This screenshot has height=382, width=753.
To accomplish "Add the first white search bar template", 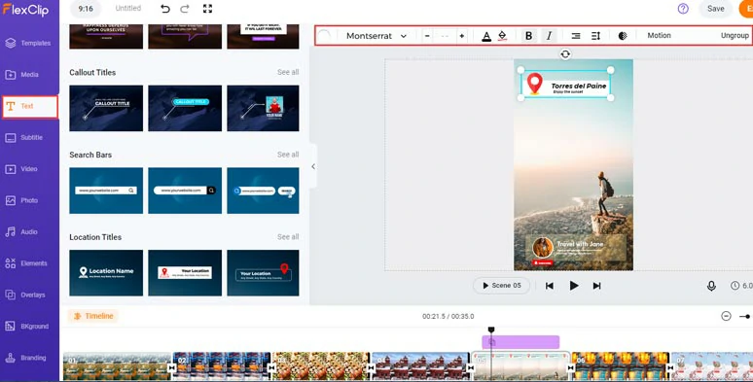I will (x=106, y=191).
